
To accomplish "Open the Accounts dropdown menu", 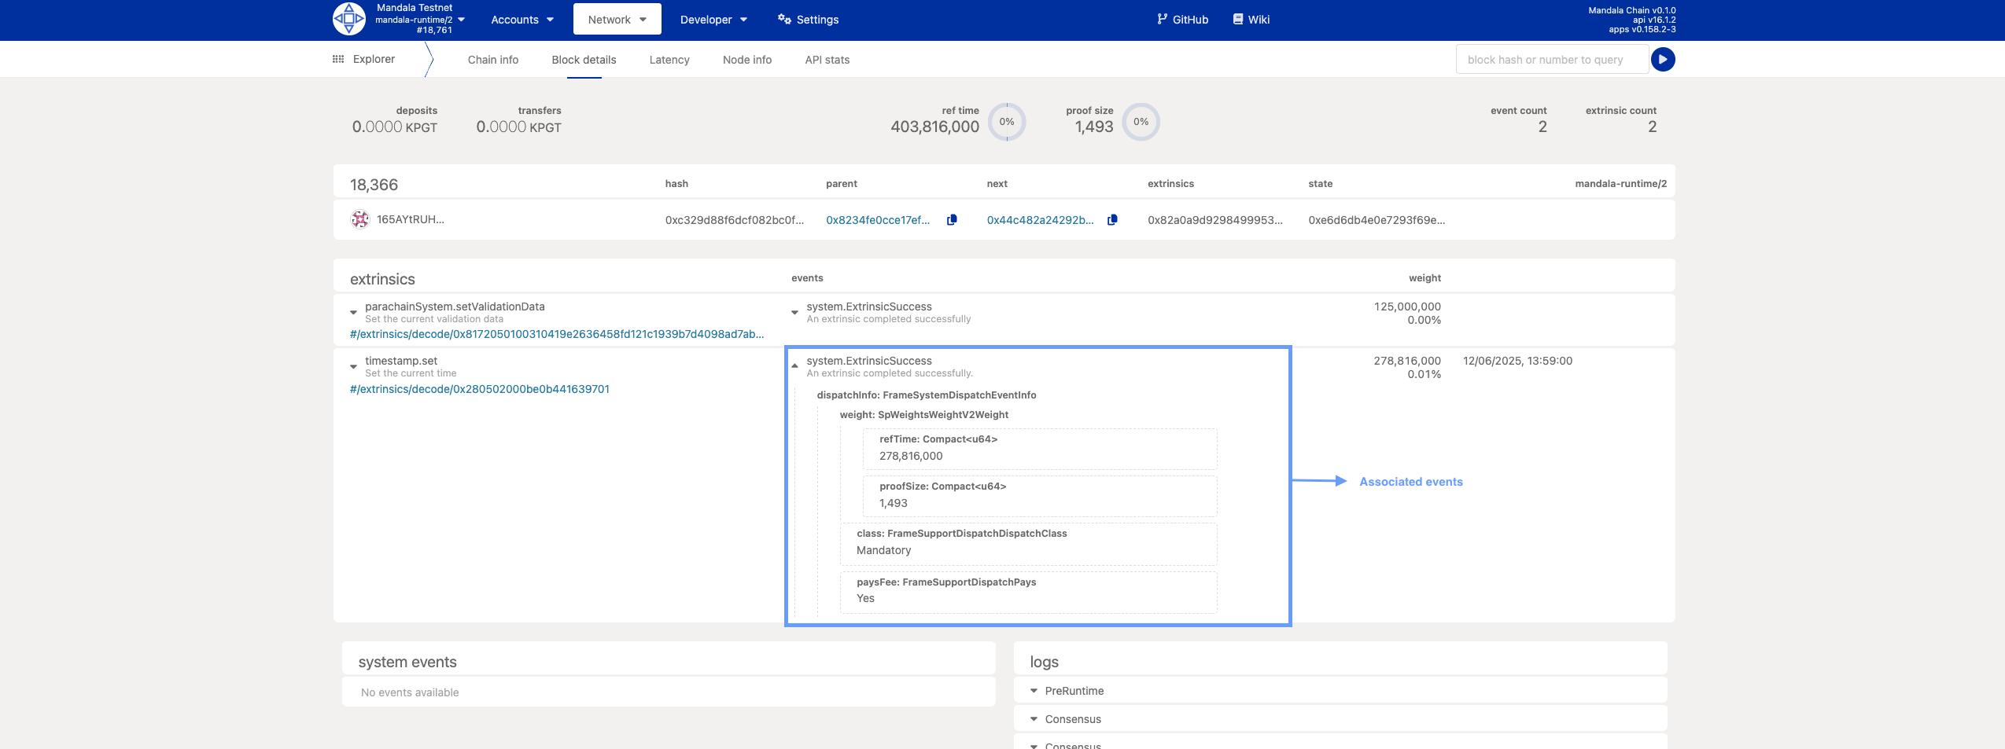I will pos(522,20).
